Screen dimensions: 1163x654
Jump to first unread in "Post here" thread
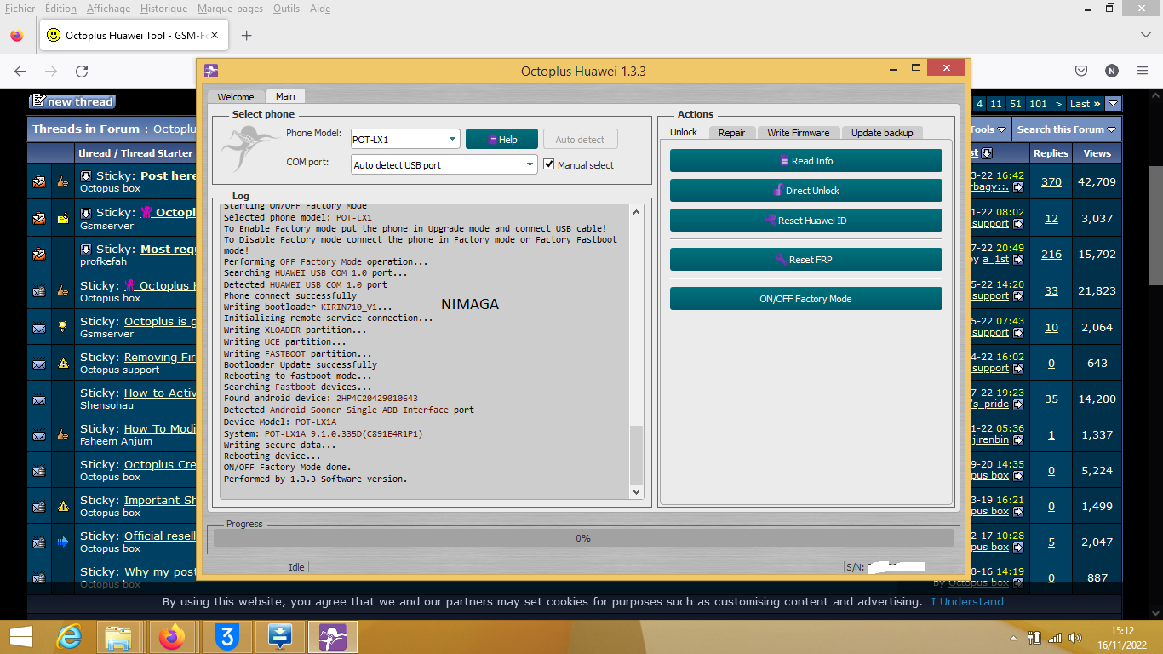point(85,176)
